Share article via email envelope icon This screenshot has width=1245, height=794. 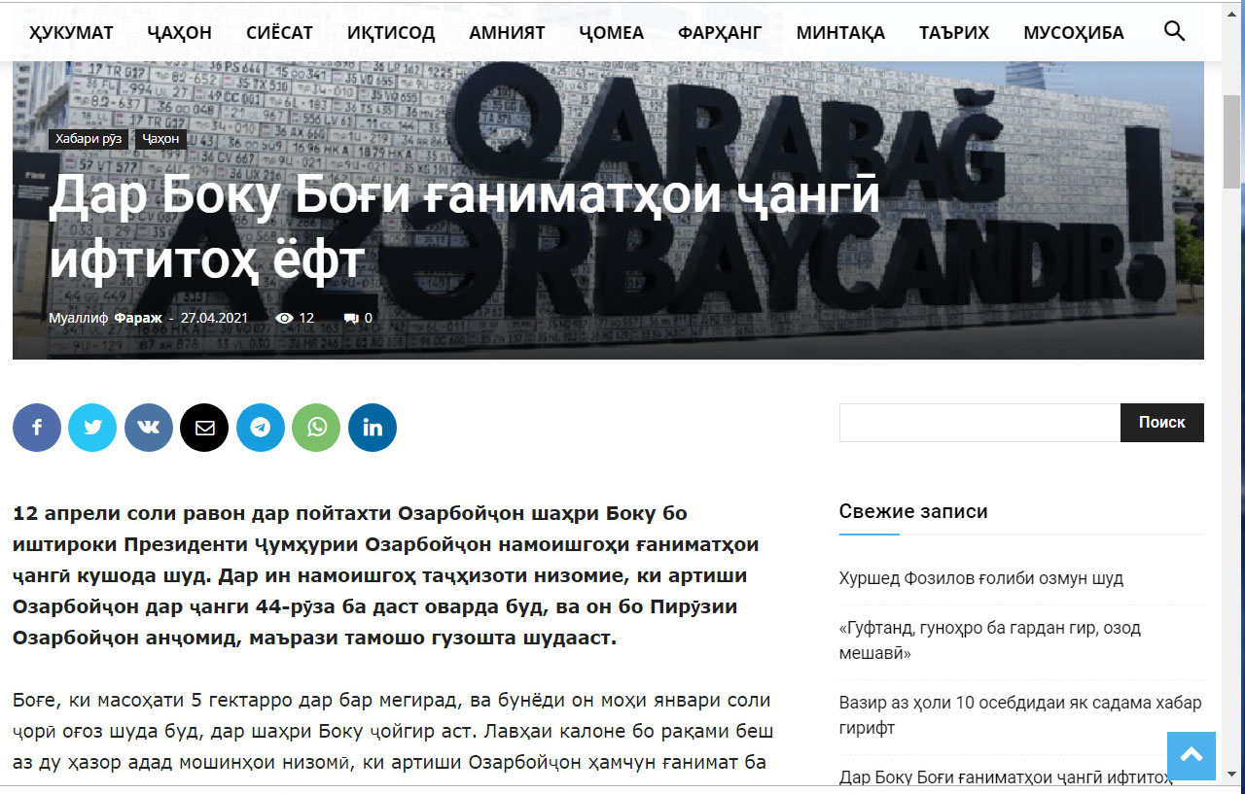(x=204, y=428)
